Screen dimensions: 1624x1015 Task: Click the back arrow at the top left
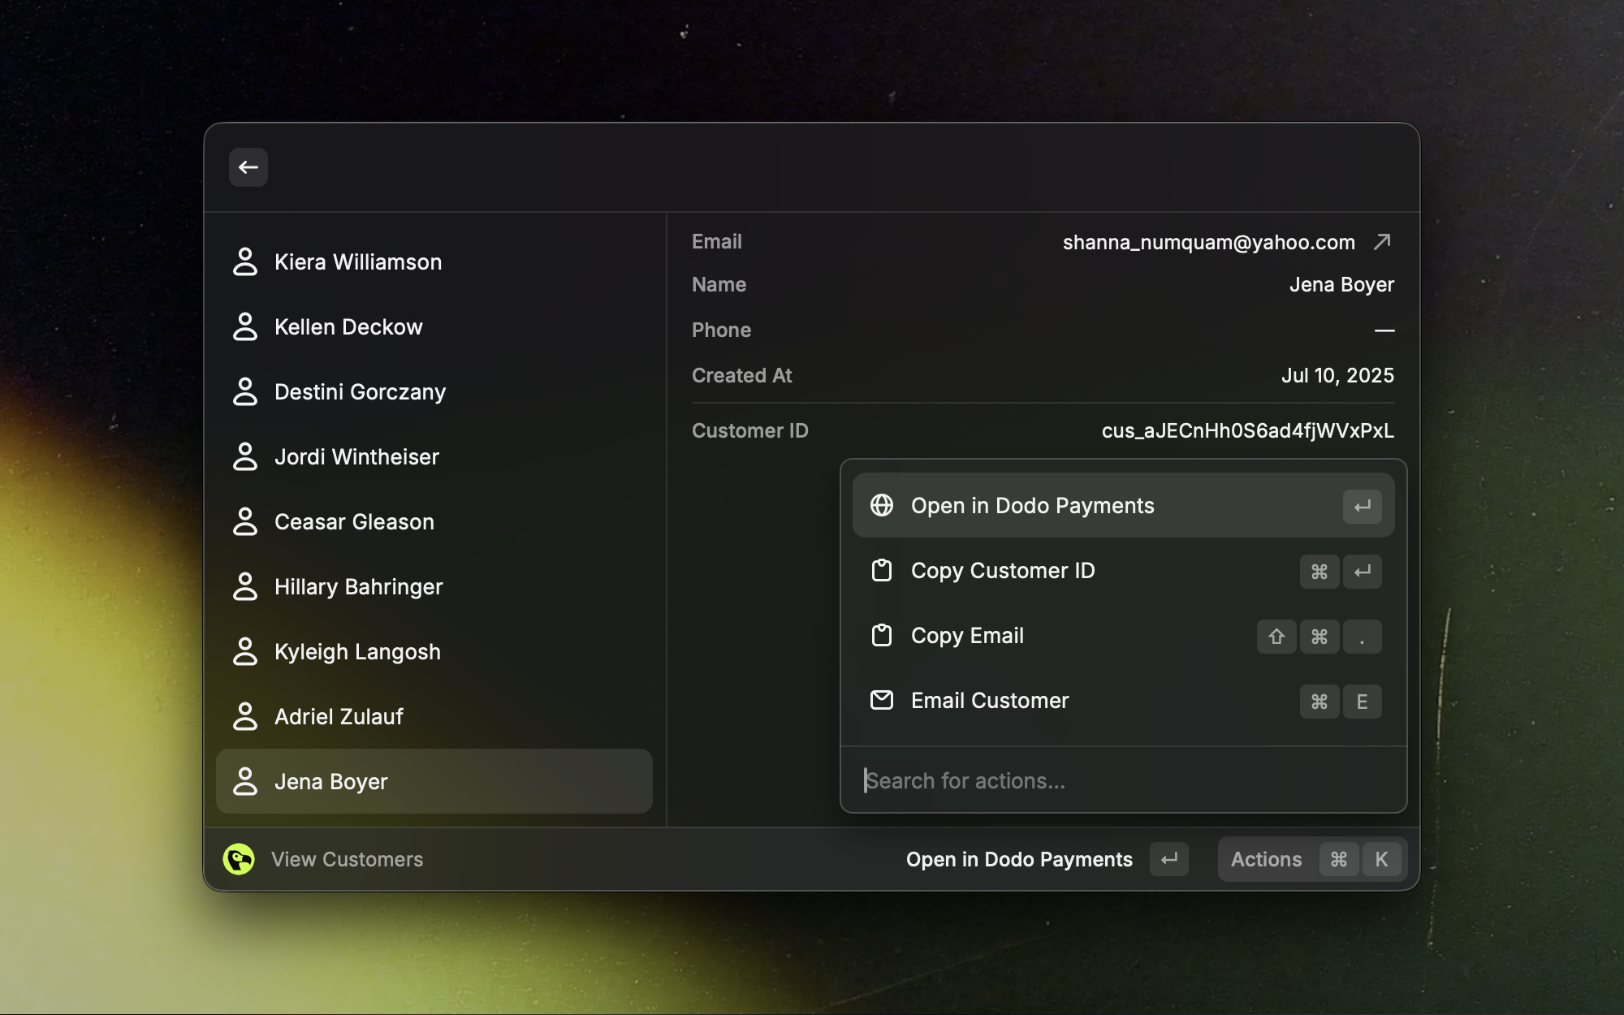248,167
